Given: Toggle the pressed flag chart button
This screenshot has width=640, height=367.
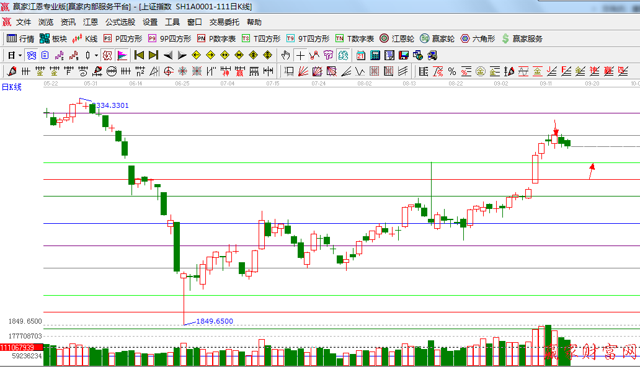Looking at the screenshot, I should click(122, 55).
